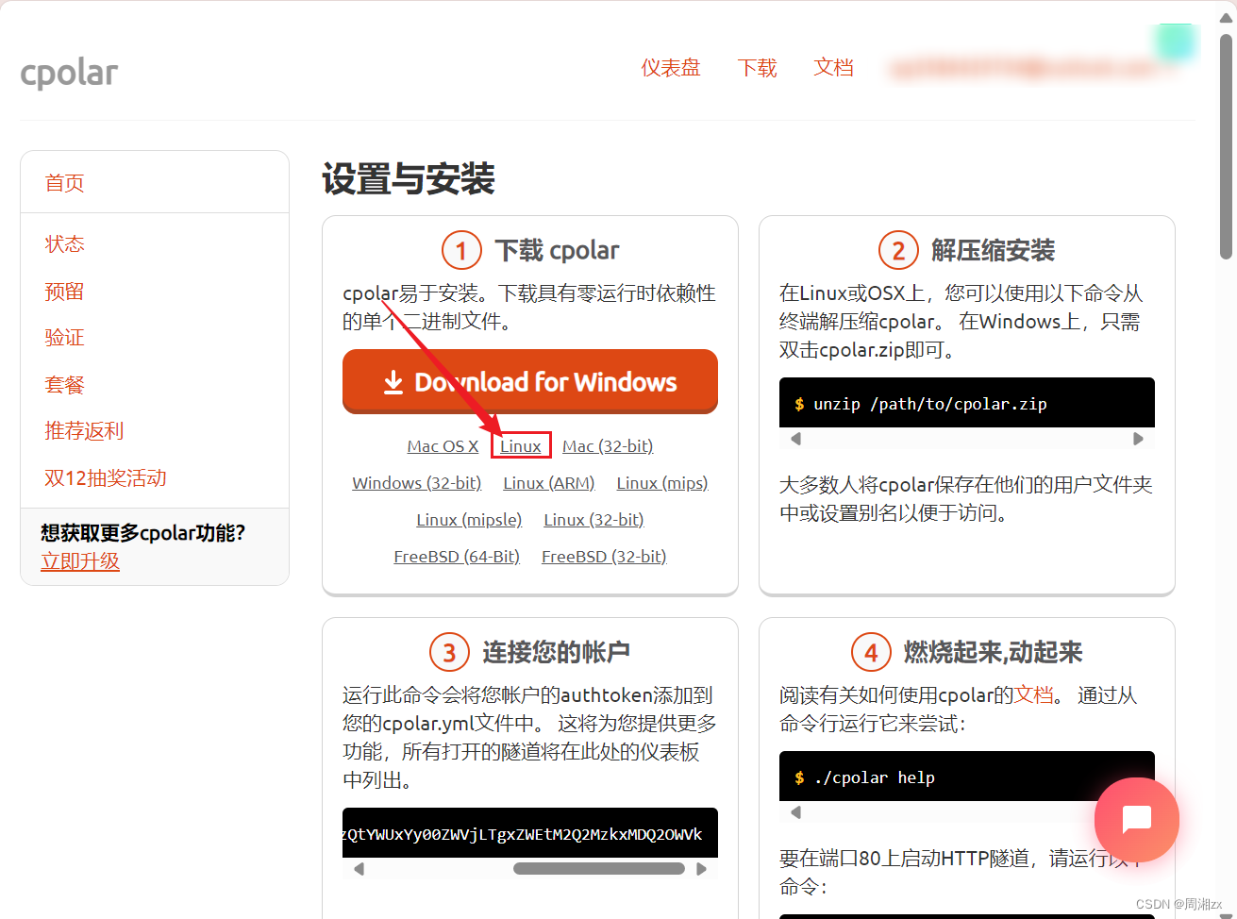Click the cpolar logo
Screen dimensions: 1237x919
click(68, 72)
